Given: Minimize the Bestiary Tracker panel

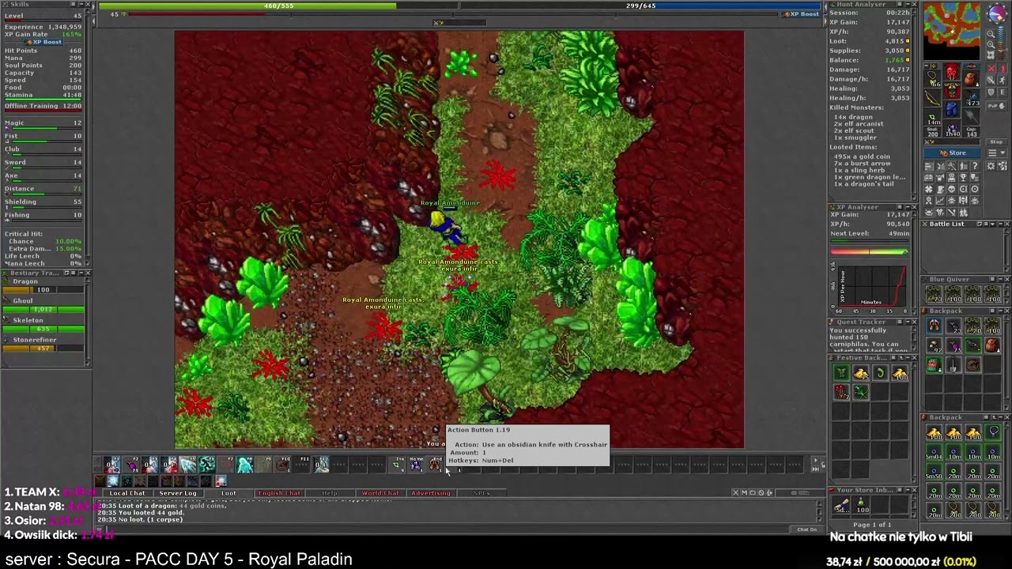Looking at the screenshot, I should click(x=81, y=273).
